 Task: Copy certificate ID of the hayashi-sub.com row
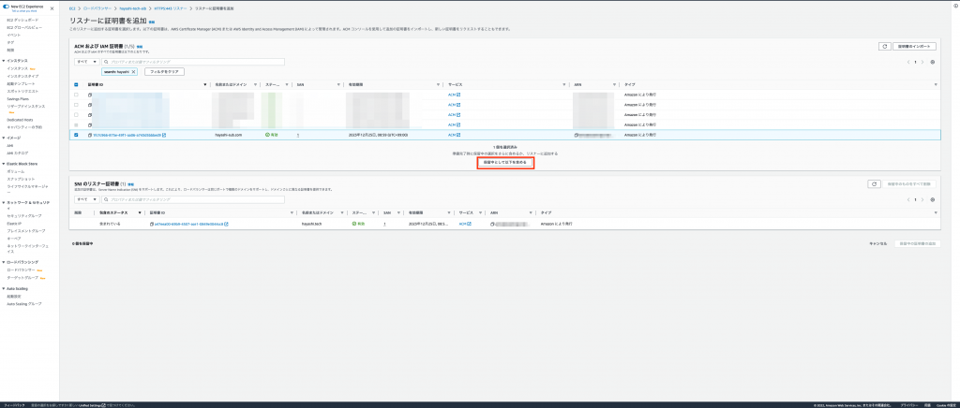click(x=90, y=135)
